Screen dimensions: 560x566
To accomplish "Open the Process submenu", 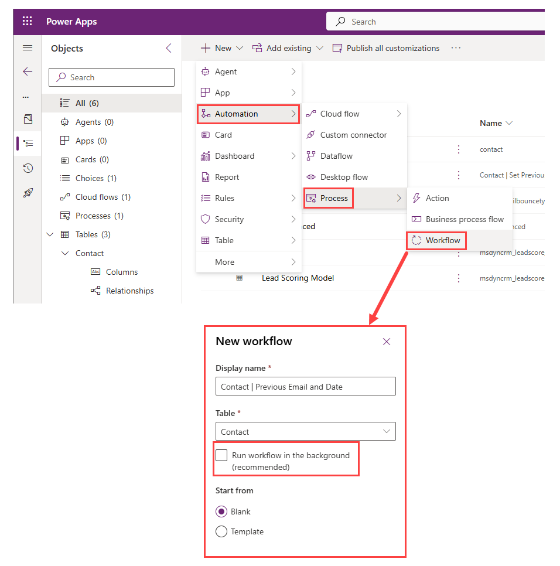I will [354, 198].
